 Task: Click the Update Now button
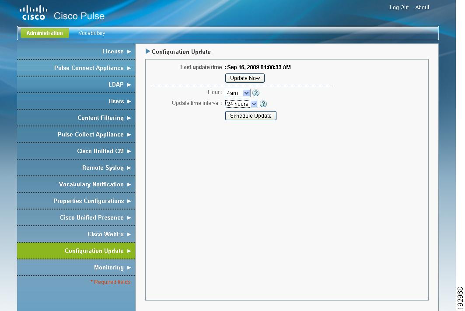coord(245,78)
